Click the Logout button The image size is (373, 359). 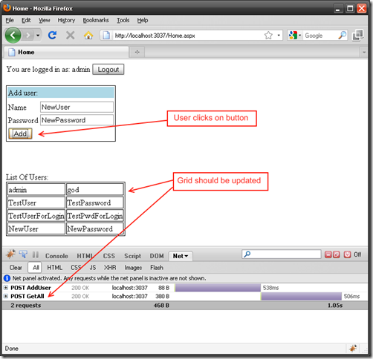pos(108,70)
